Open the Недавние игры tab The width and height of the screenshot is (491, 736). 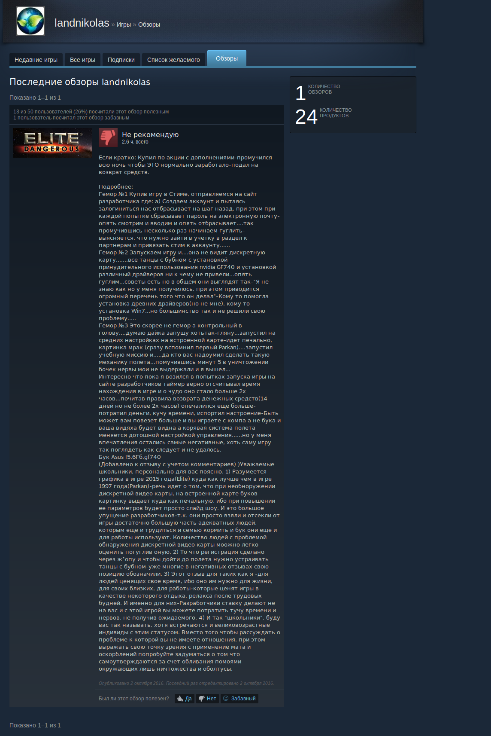point(36,60)
